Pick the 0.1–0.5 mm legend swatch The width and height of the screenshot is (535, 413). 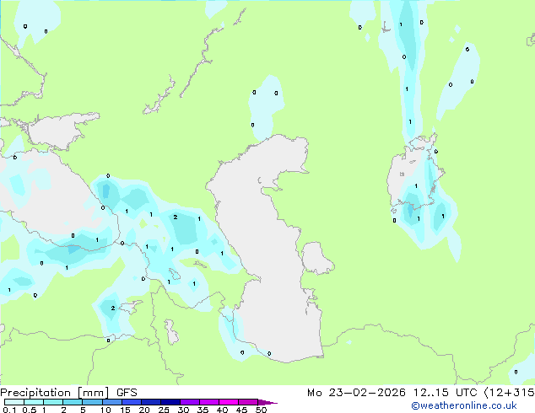pyautogui.click(x=14, y=402)
